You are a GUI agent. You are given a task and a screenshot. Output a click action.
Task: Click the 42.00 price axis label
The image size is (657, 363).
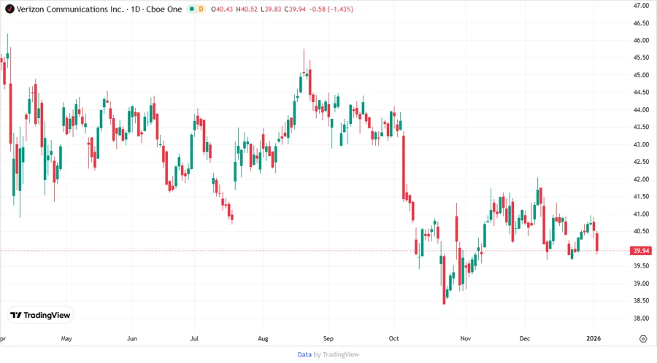coord(641,179)
